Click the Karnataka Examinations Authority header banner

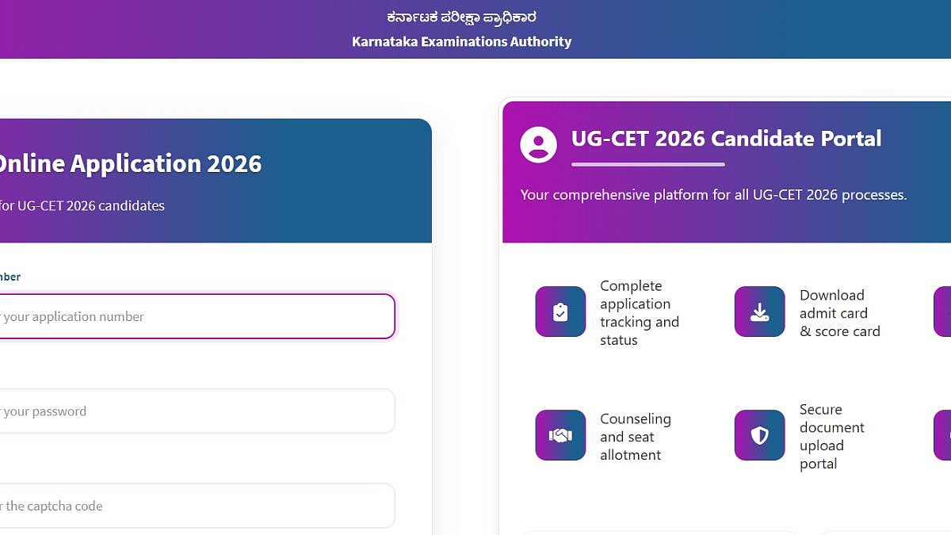click(462, 29)
